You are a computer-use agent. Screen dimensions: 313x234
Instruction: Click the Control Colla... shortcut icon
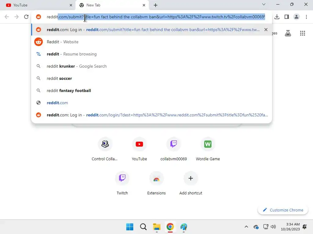click(105, 144)
